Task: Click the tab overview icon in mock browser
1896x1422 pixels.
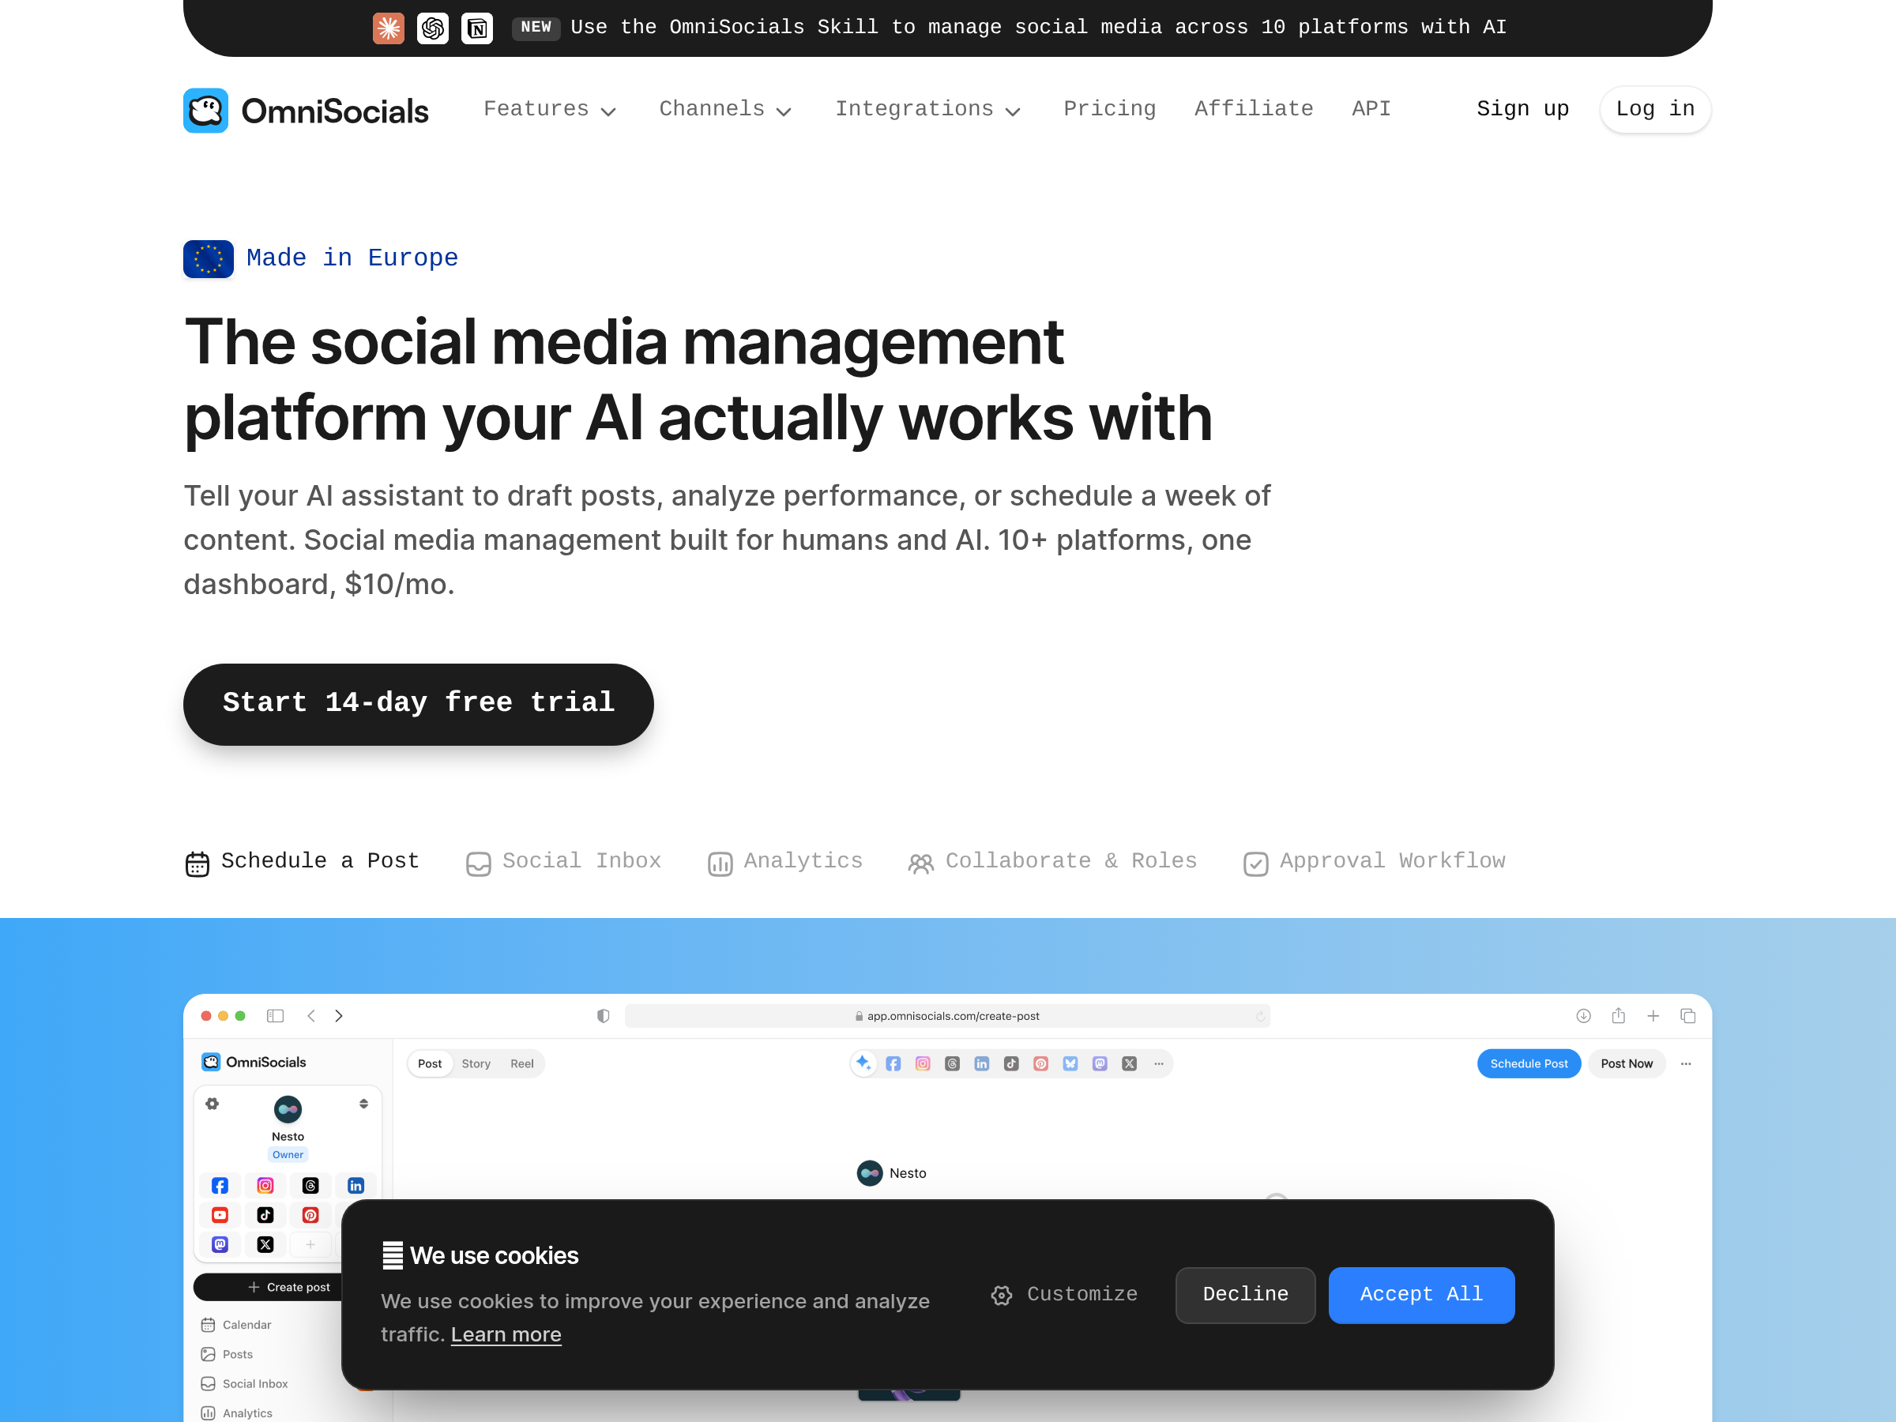Action: pyautogui.click(x=1688, y=1016)
